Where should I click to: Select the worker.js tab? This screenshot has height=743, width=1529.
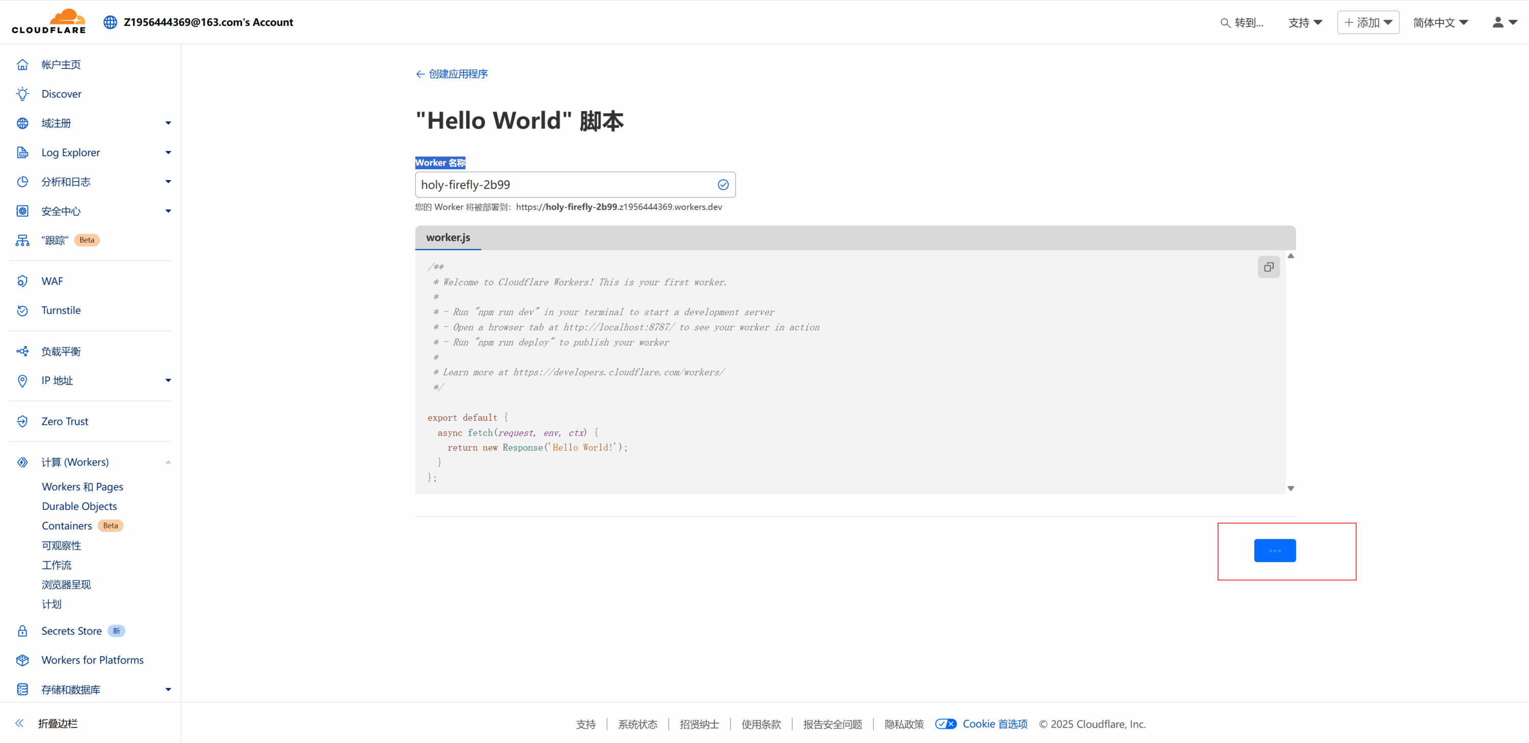tap(448, 238)
